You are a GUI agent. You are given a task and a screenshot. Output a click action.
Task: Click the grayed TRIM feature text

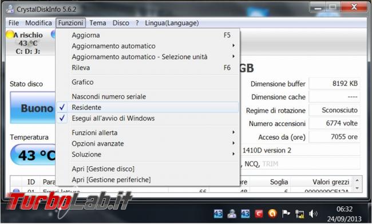coord(270,164)
